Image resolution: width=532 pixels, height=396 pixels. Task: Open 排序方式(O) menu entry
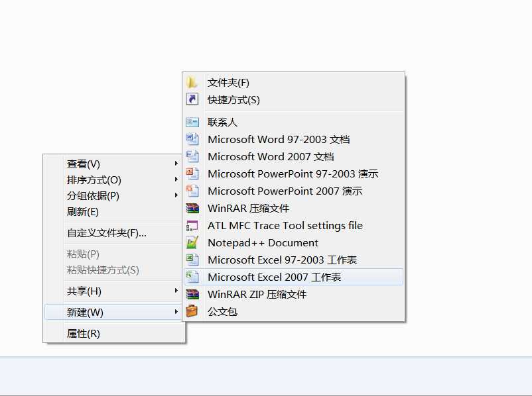(114, 180)
